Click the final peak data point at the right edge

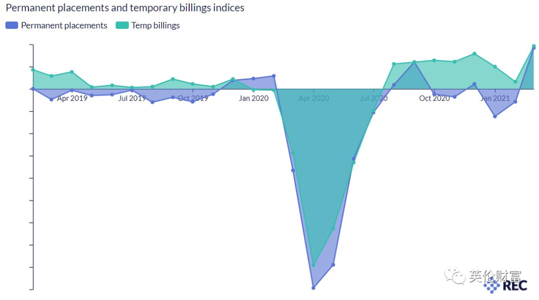coord(534,46)
